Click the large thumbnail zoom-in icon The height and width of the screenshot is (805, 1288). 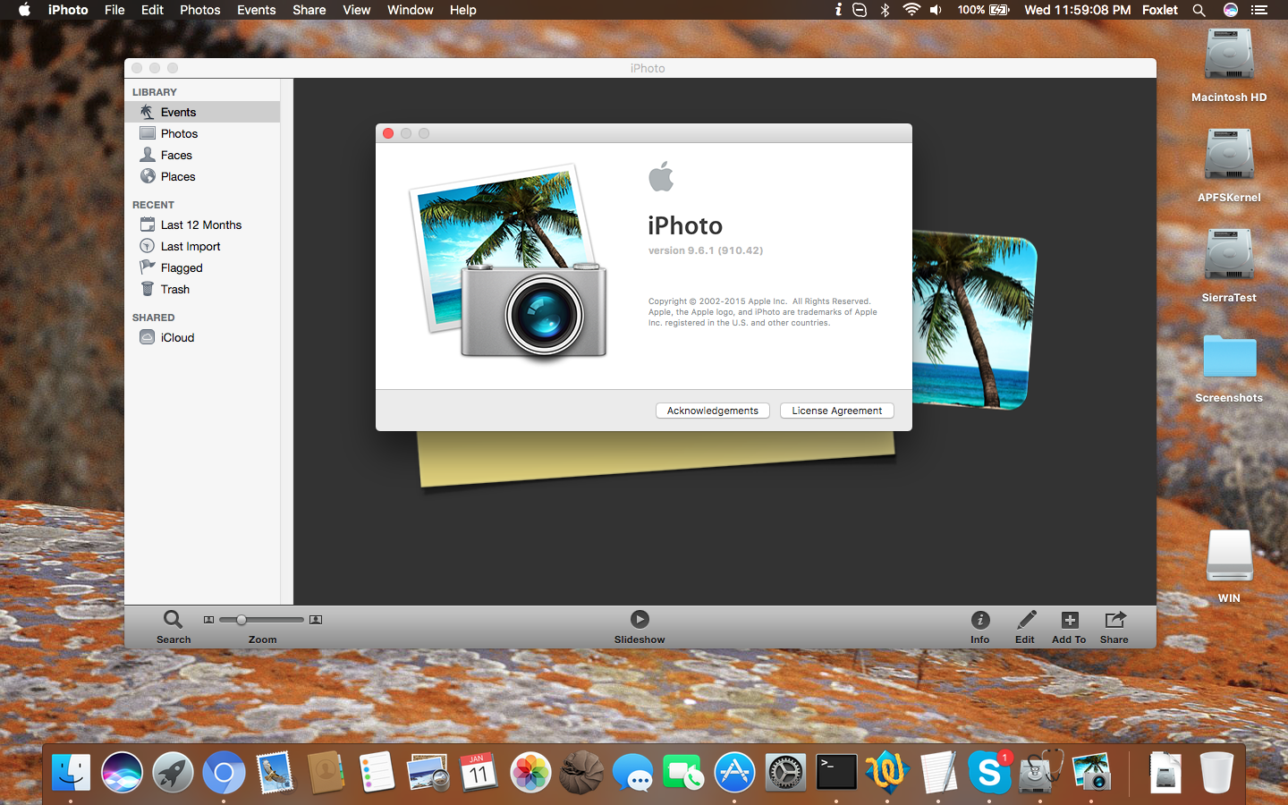pyautogui.click(x=316, y=619)
